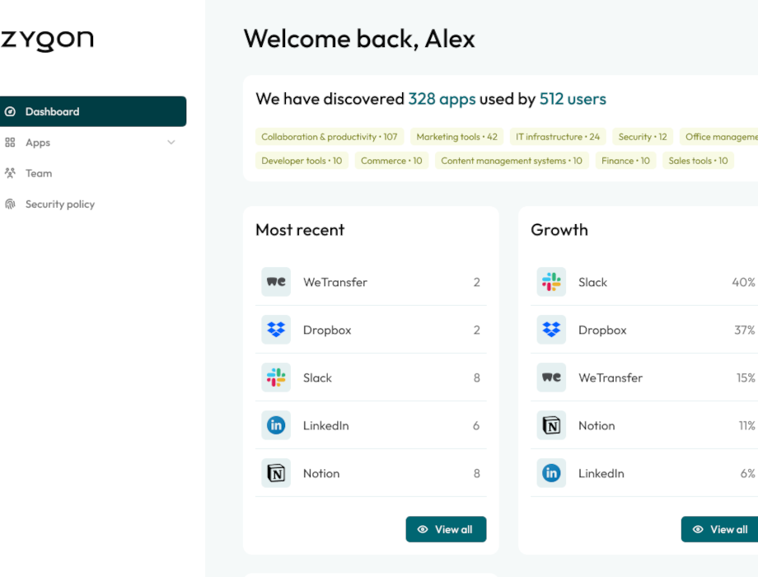This screenshot has width=758, height=577.
Task: Click the Welcome back, Alex heading
Action: [x=359, y=39]
